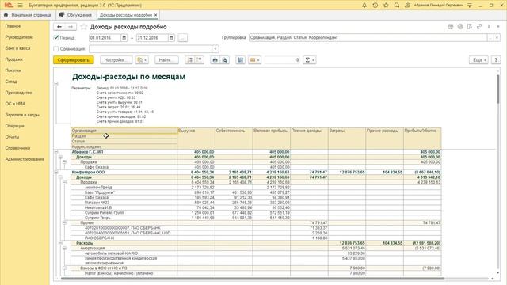Click the Сформировать button
The height and width of the screenshot is (285, 507).
[74, 60]
